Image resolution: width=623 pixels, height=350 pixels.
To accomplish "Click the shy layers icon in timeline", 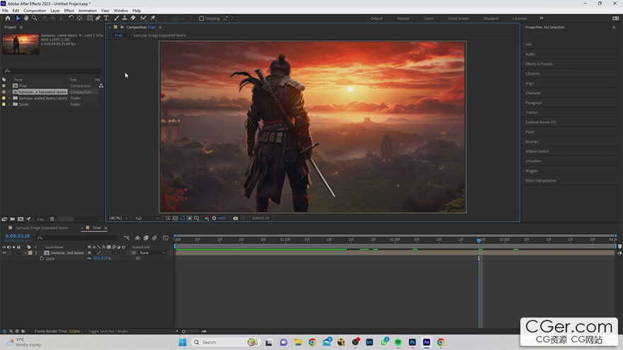I will (137, 238).
